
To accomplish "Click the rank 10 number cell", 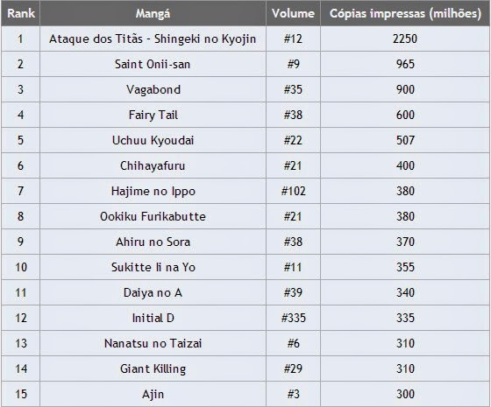I will coord(20,267).
